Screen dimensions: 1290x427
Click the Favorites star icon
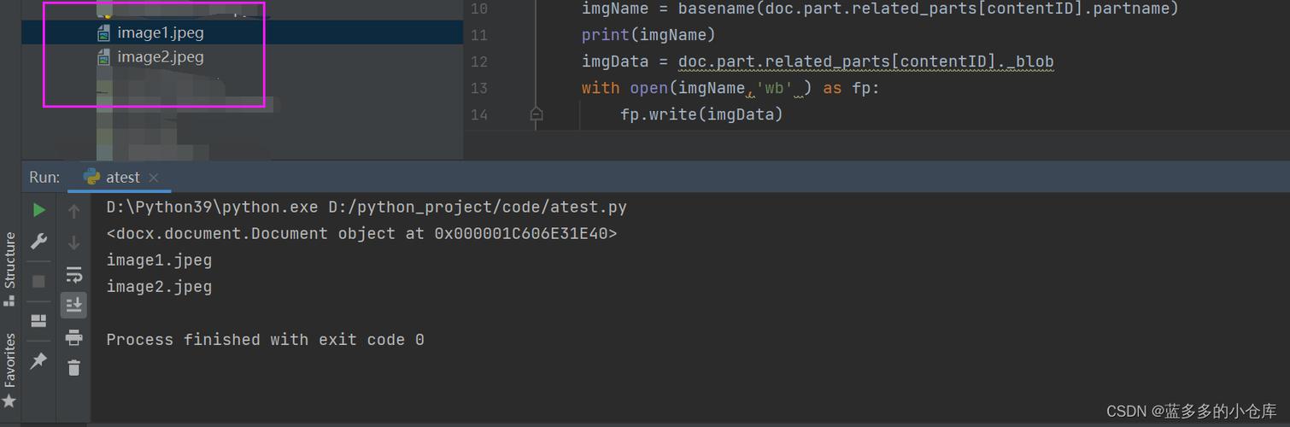(x=9, y=401)
